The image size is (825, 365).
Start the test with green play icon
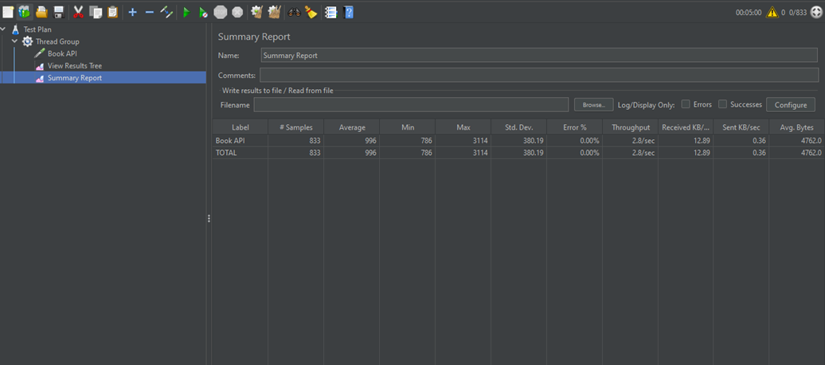[x=186, y=12]
